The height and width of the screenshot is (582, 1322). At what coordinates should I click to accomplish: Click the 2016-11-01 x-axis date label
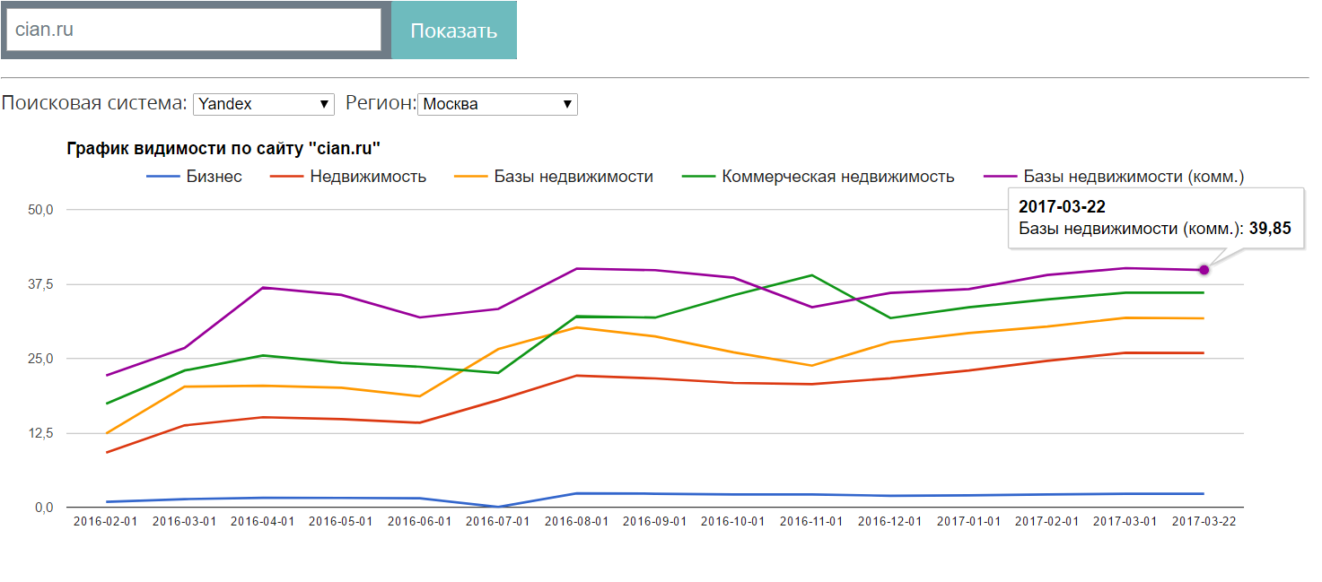(811, 522)
